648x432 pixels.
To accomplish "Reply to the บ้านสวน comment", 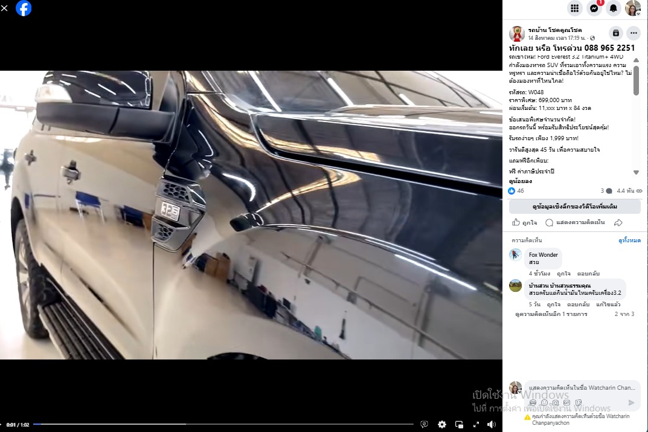I will (578, 305).
